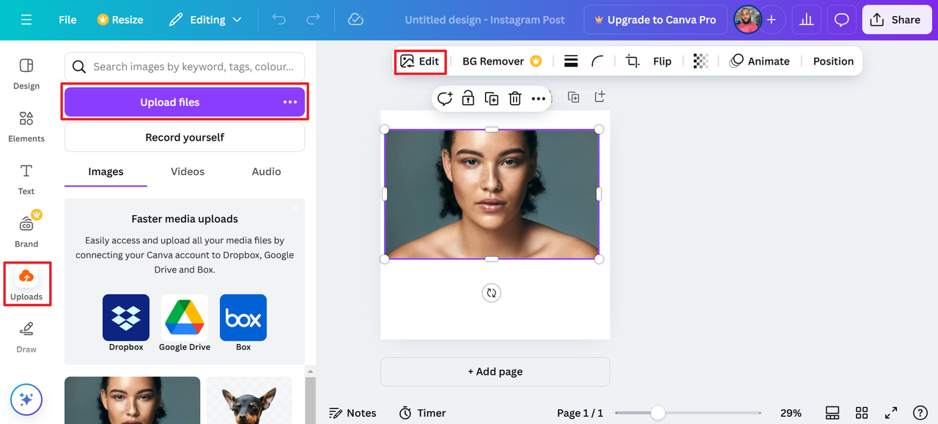Open border style lines icon
The width and height of the screenshot is (938, 424).
coord(571,62)
